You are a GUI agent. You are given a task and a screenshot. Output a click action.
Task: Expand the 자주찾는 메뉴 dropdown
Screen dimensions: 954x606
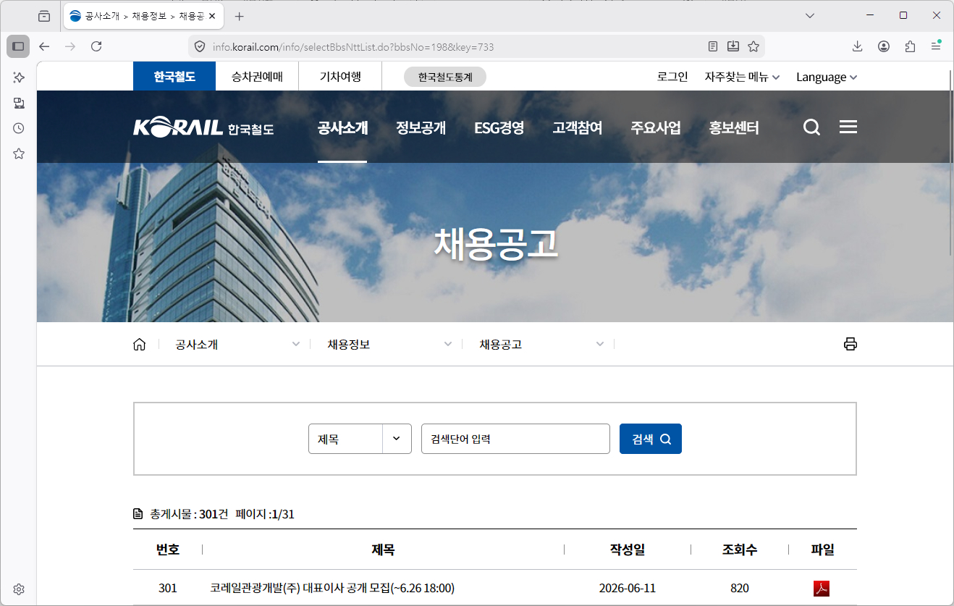pos(742,77)
